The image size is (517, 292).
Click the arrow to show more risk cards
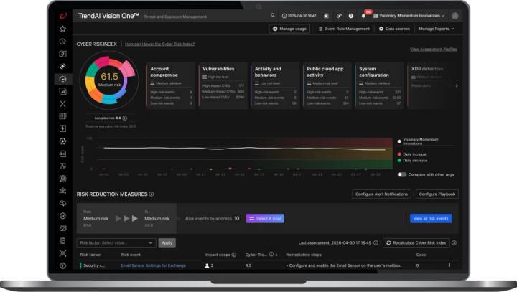click(x=457, y=85)
